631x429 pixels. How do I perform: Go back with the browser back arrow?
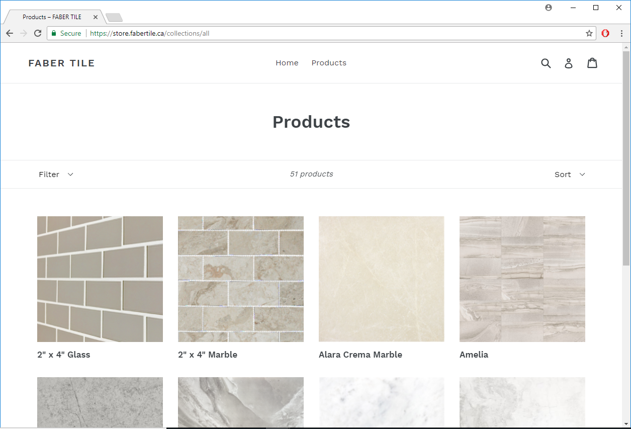coord(10,33)
